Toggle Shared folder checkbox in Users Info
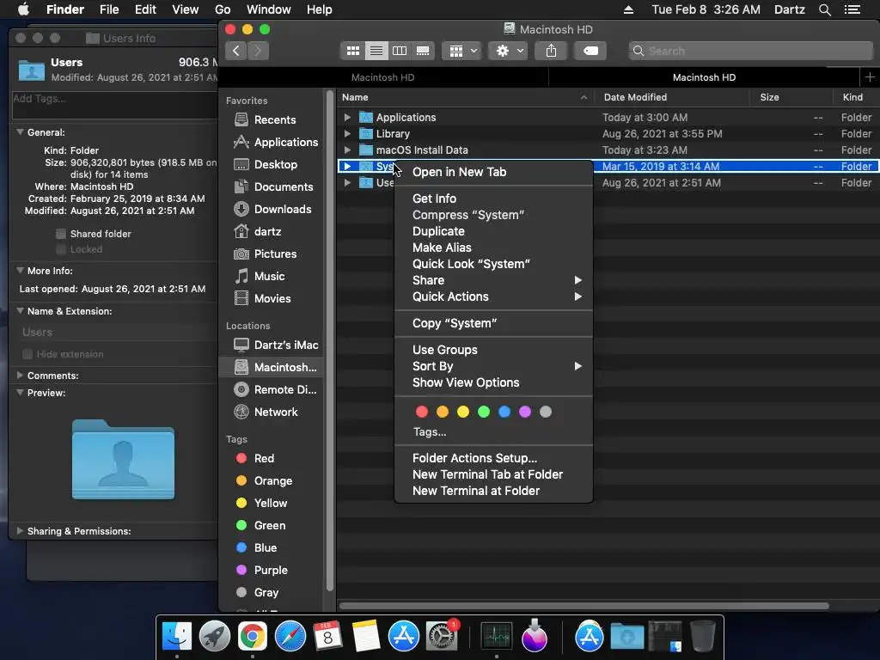This screenshot has height=660, width=880. click(x=61, y=234)
